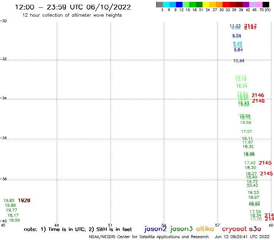Select the cyan swatch in the legend
The image size is (274, 240).
tap(166, 4)
